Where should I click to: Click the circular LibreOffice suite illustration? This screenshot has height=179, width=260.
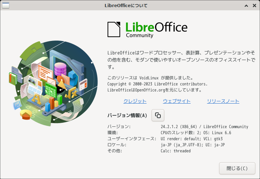[x=53, y=83]
